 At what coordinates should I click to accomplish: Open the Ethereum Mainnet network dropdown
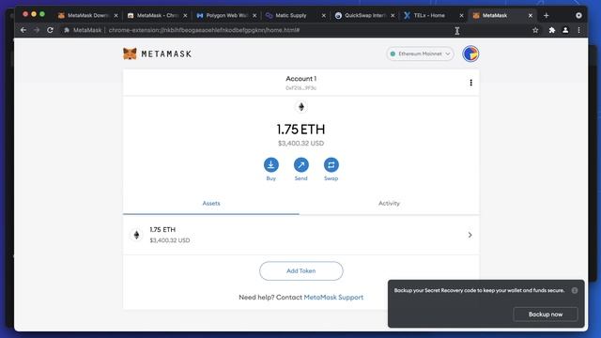coord(420,54)
